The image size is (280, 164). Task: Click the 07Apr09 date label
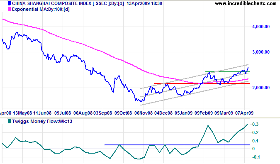coord(244,113)
